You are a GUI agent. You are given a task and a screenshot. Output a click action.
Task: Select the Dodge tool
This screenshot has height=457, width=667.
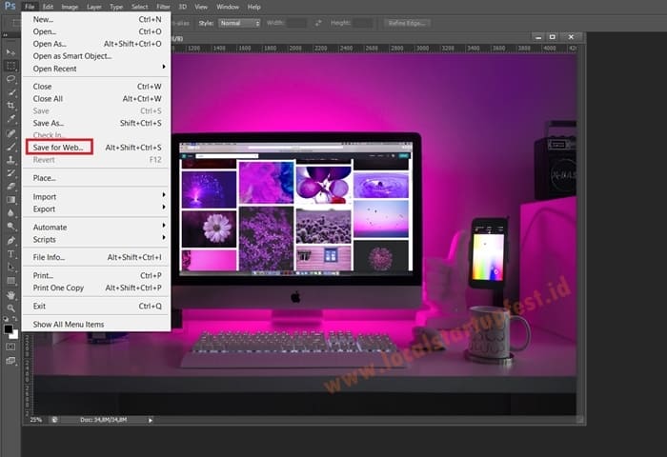[x=10, y=227]
